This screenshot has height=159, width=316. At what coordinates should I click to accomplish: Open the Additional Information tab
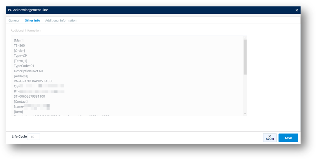point(61,20)
